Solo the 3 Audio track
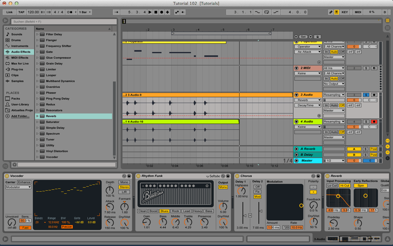393x246 pixels. (x=366, y=95)
